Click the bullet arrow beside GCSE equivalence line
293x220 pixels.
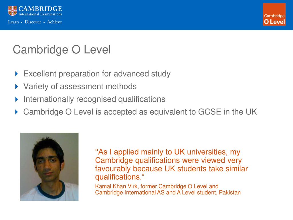(16, 112)
